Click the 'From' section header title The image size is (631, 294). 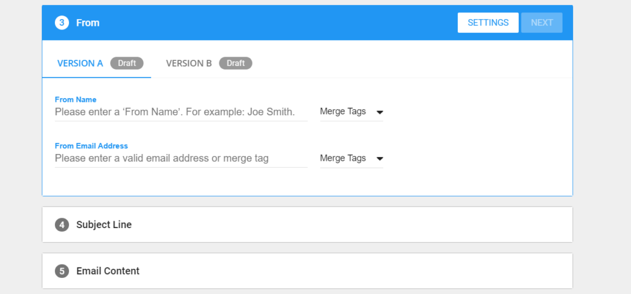click(88, 23)
